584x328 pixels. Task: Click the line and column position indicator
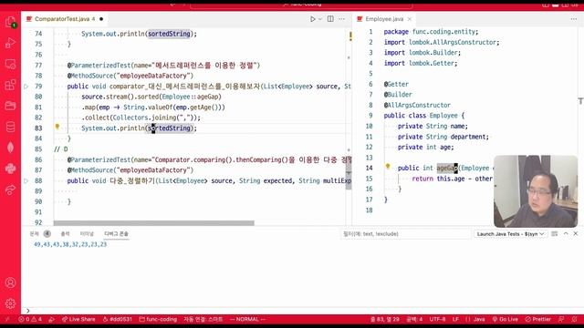click(385, 319)
